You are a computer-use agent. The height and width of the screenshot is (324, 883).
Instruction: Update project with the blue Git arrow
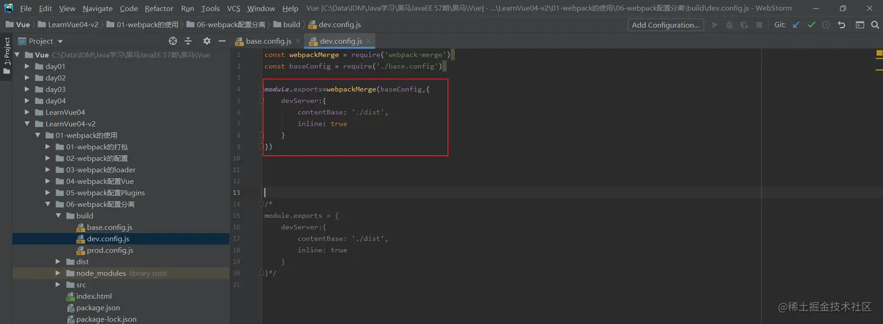point(797,25)
